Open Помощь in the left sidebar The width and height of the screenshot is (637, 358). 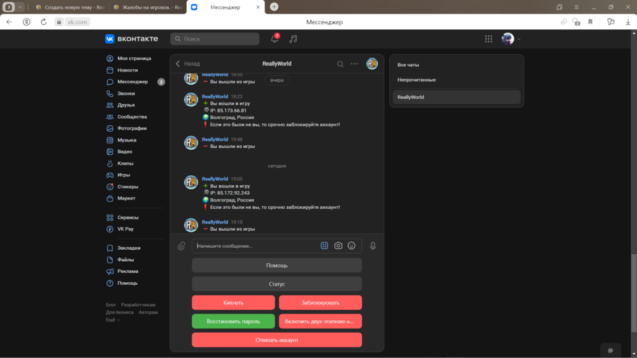pyautogui.click(x=127, y=283)
